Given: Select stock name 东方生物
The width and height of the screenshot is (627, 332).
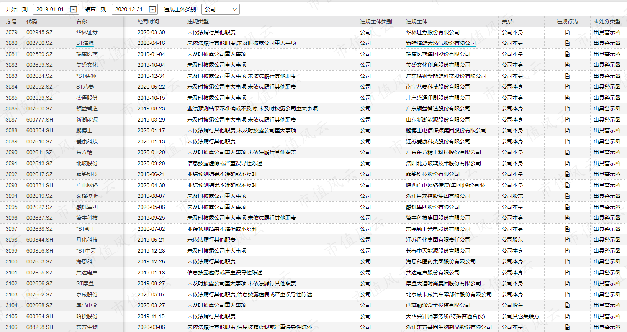Looking at the screenshot, I should 87,327.
